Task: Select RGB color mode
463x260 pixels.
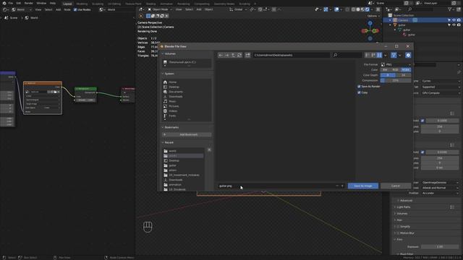Action: point(395,70)
